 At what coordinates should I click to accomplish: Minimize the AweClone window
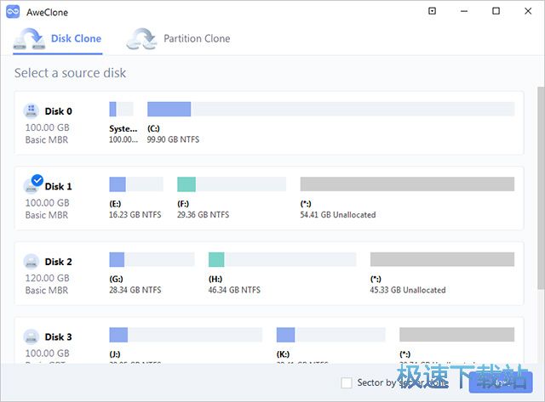464,11
